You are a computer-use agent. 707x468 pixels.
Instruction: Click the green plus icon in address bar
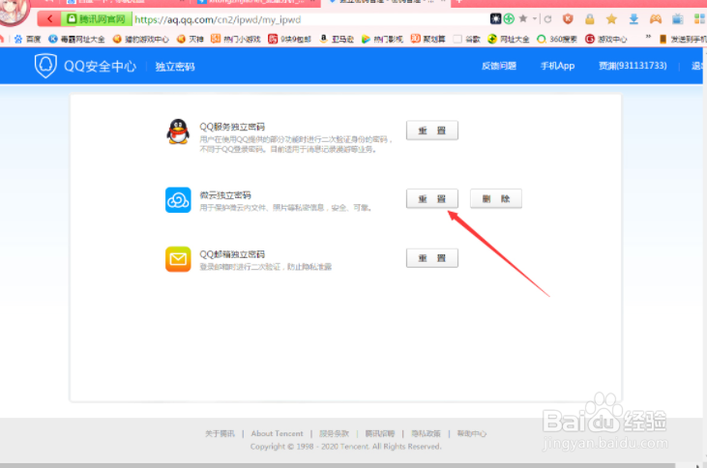(x=509, y=18)
